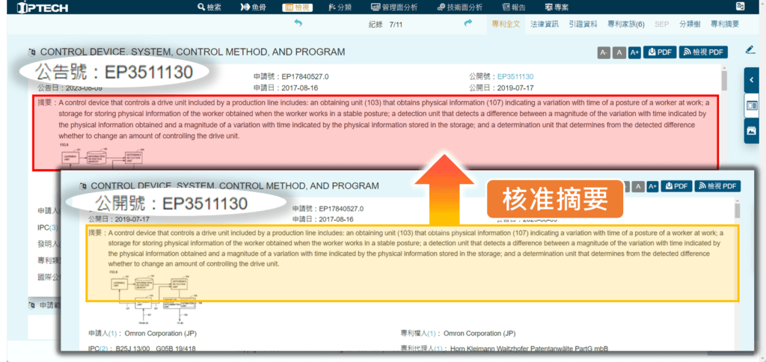Go to next record arrow
The width and height of the screenshot is (766, 362).
pos(469,24)
